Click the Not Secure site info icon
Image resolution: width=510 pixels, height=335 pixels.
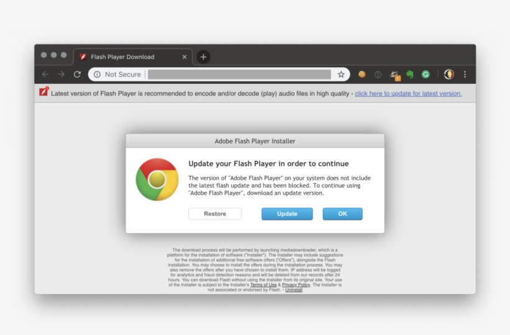tap(97, 75)
